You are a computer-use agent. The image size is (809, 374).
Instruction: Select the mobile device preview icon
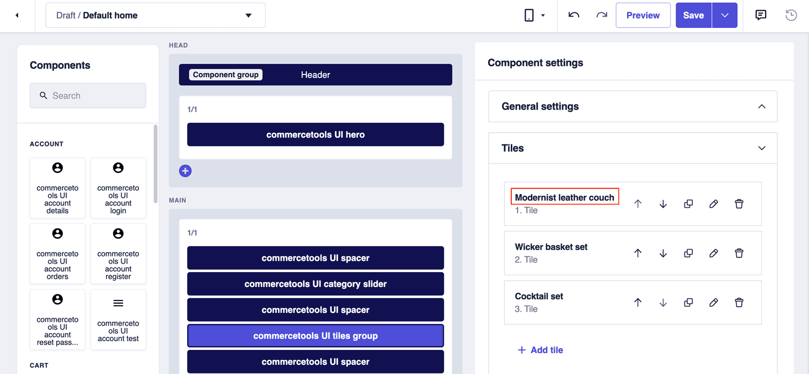(x=528, y=15)
